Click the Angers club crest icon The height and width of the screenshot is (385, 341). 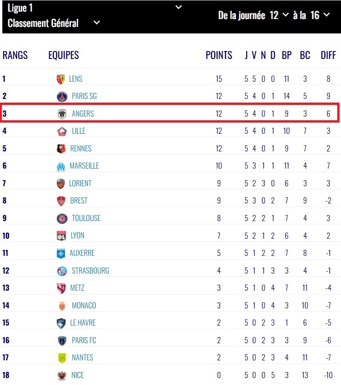[62, 114]
